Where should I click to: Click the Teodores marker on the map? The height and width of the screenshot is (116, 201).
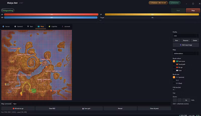coord(51,91)
